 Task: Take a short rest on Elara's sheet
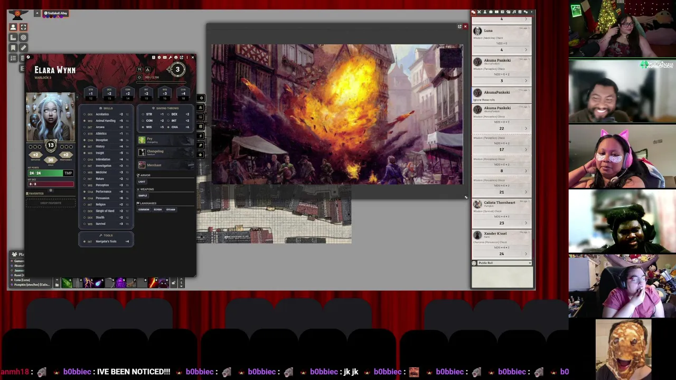139,69
